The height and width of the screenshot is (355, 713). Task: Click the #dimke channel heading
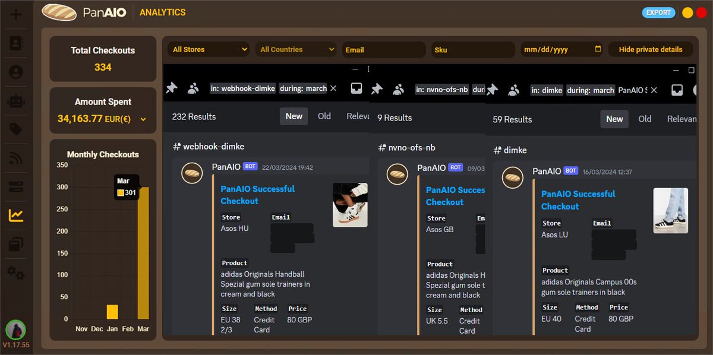(x=510, y=150)
